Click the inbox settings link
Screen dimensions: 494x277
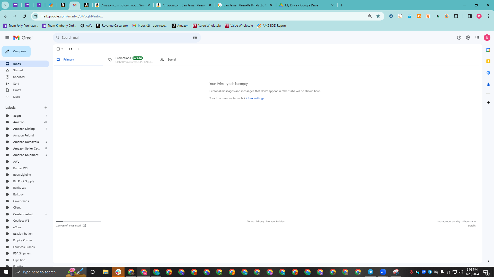click(x=255, y=98)
